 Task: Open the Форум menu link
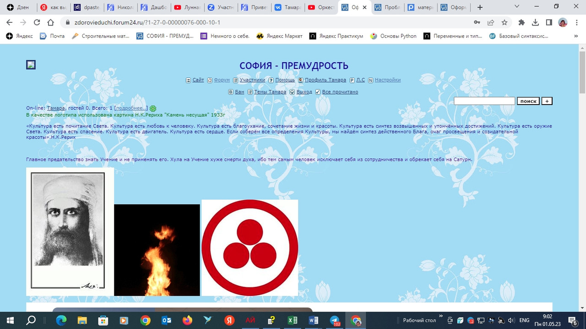[222, 80]
